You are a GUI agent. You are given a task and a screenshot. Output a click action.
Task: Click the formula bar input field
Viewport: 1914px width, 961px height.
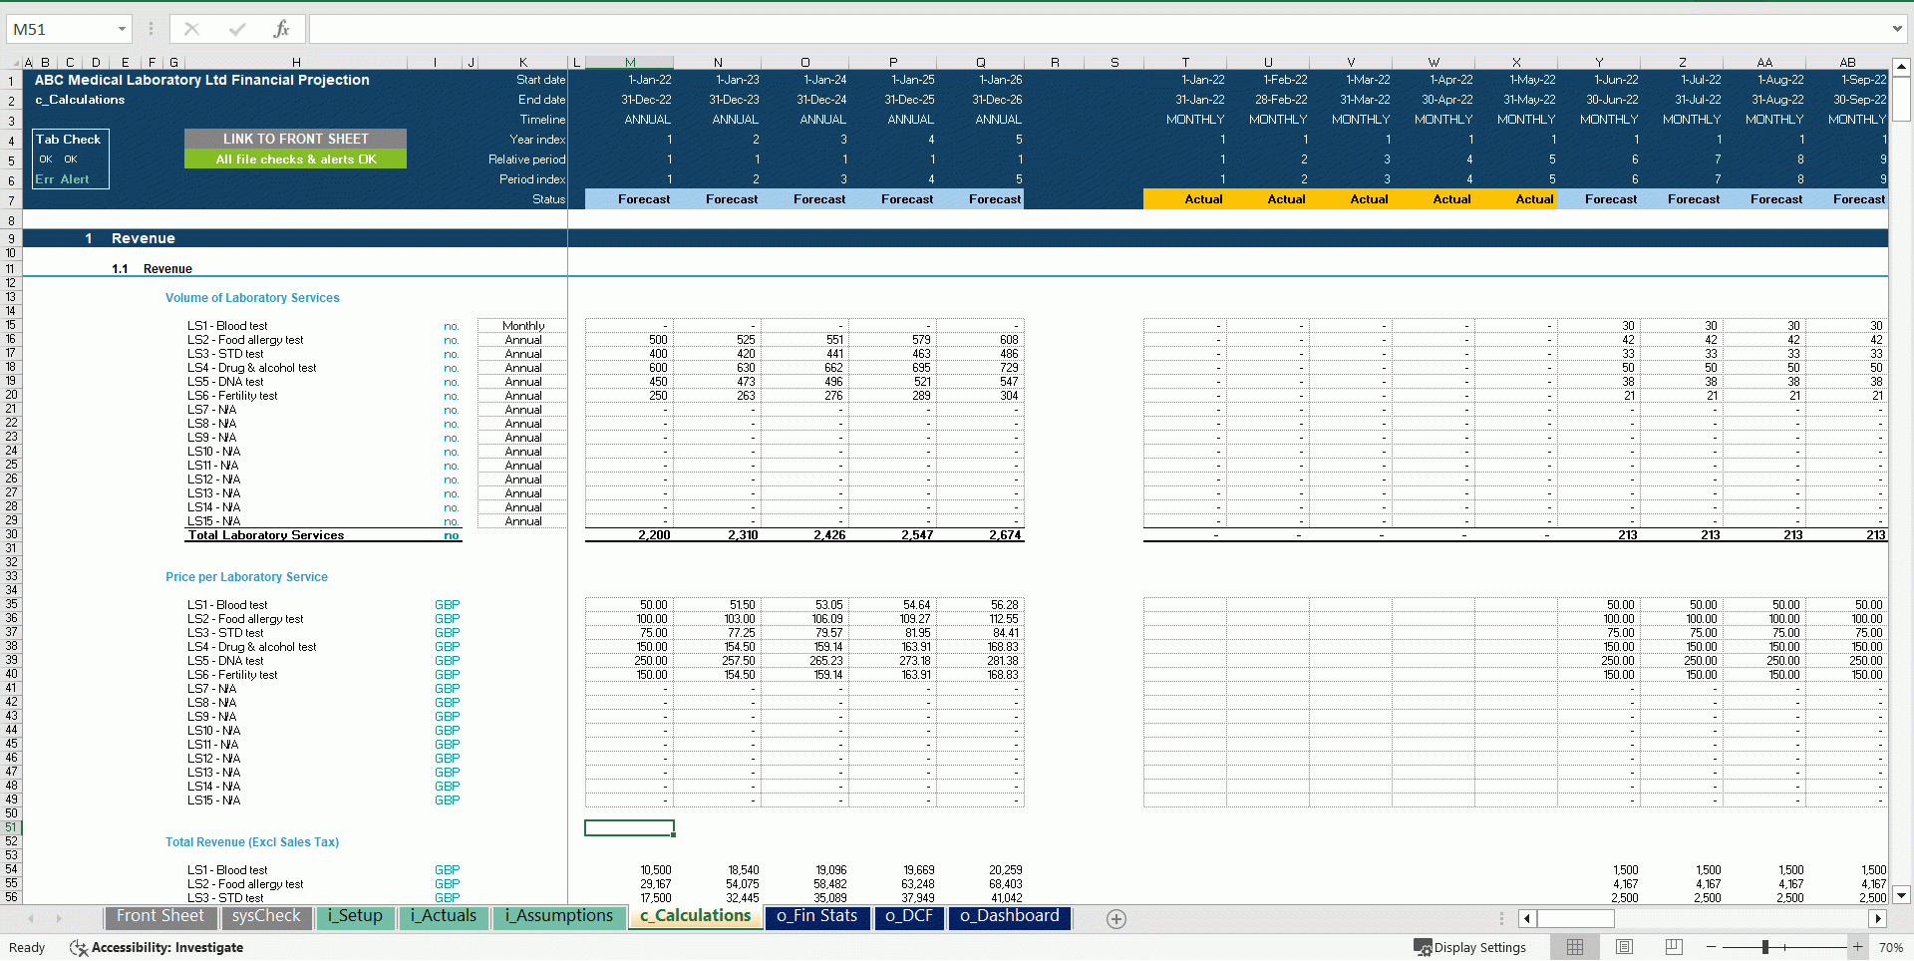coord(1097,29)
